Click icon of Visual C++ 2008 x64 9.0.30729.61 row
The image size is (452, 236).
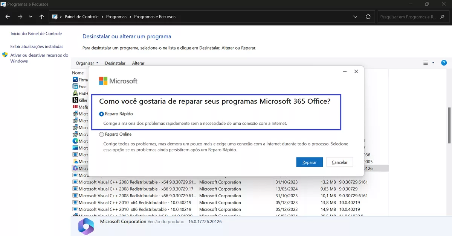[x=75, y=182]
